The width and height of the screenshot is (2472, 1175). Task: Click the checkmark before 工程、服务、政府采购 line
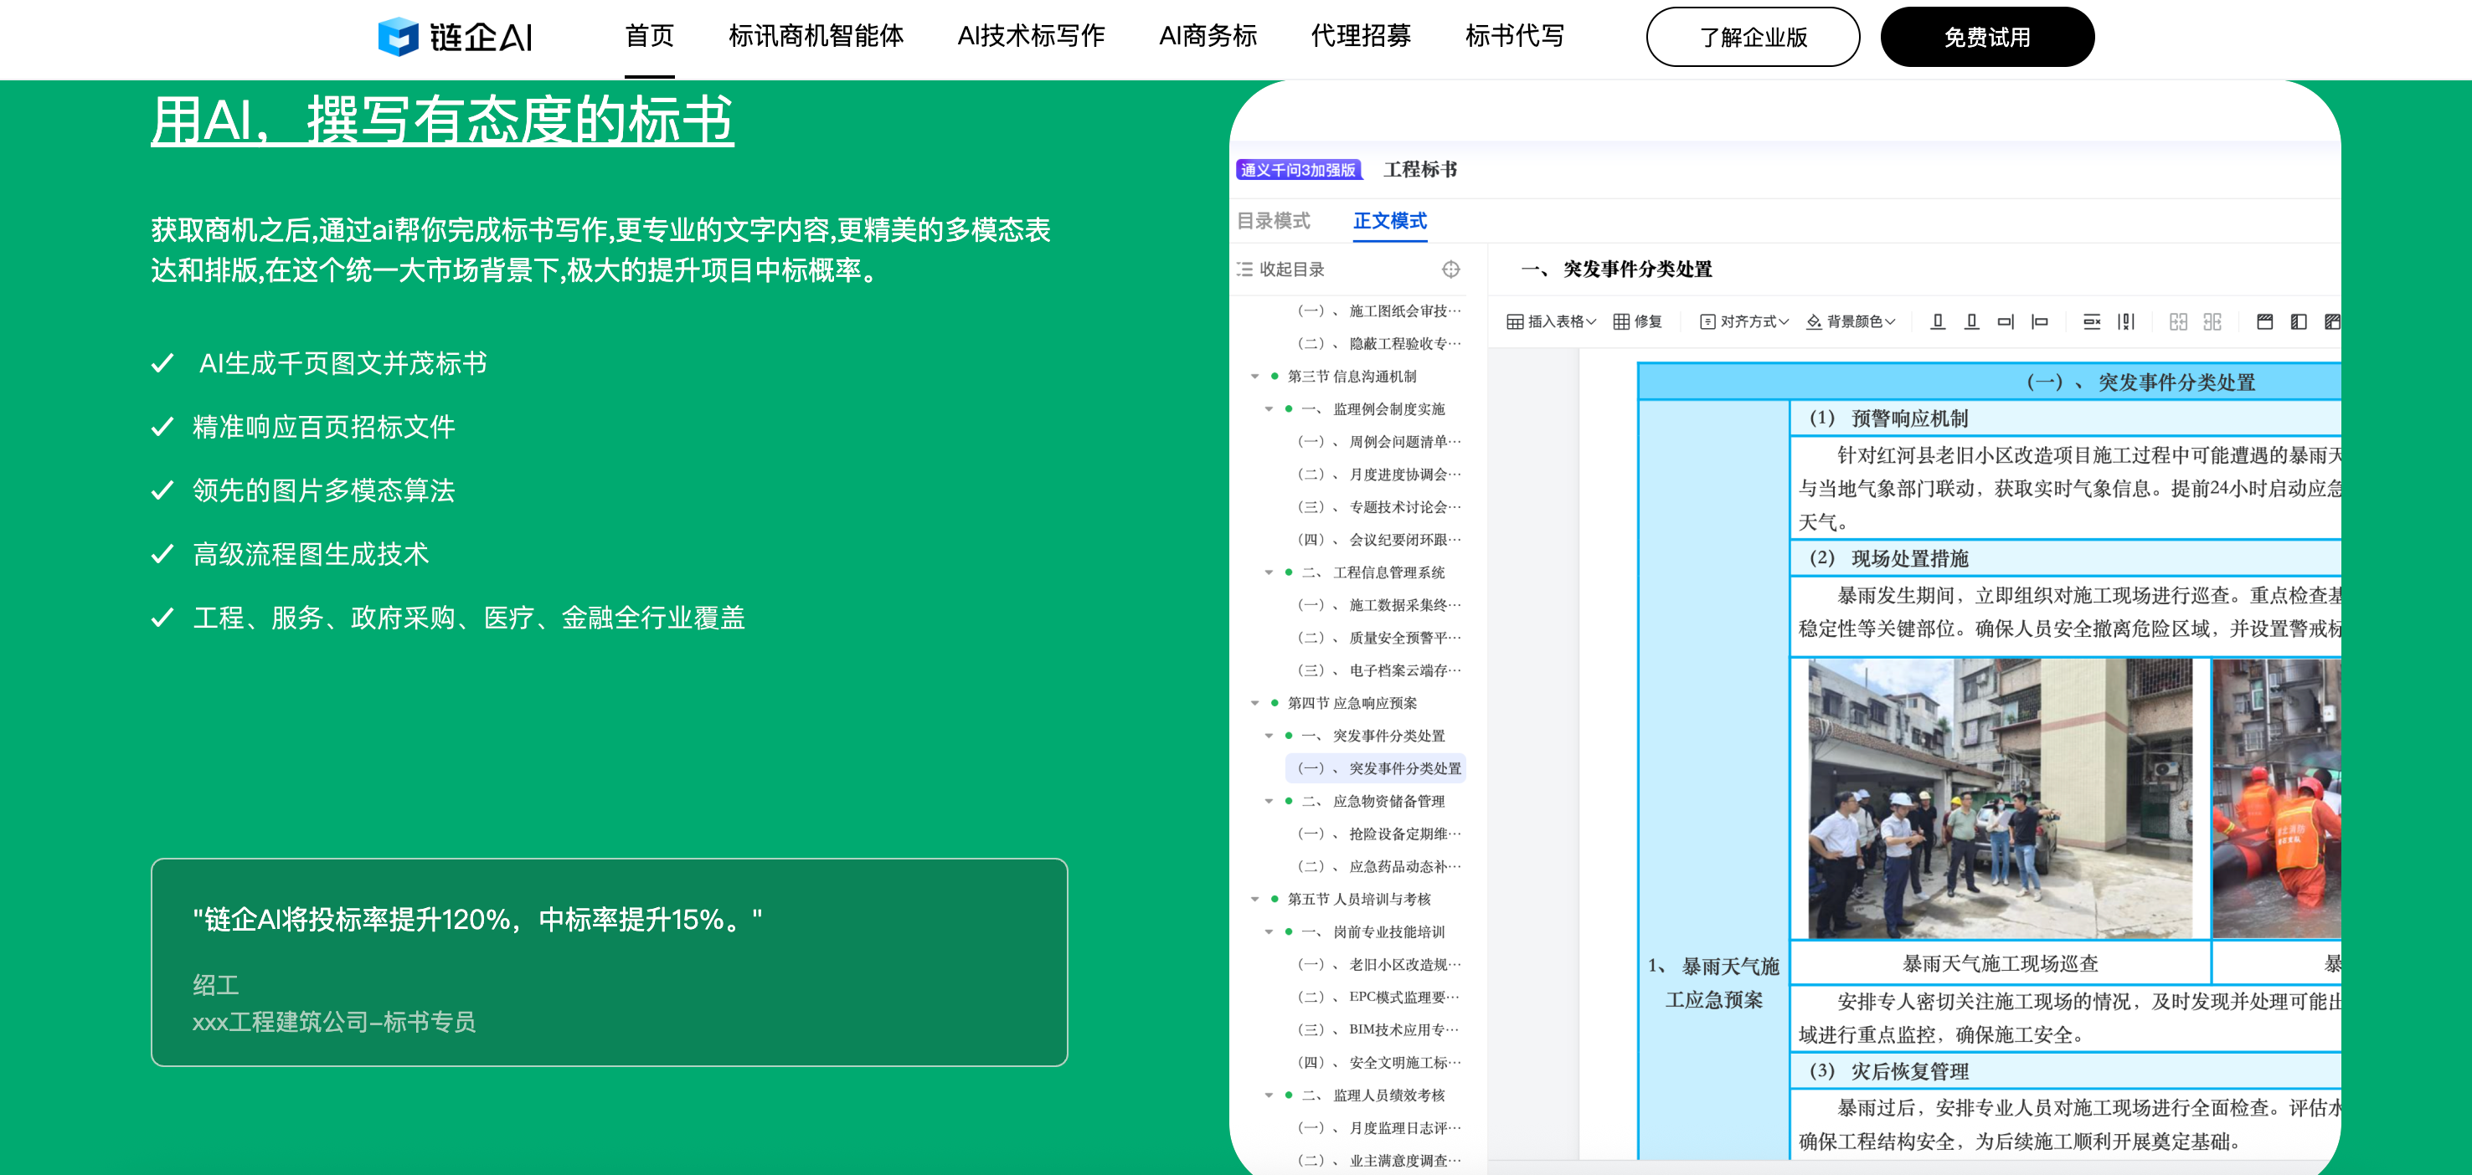pyautogui.click(x=162, y=618)
